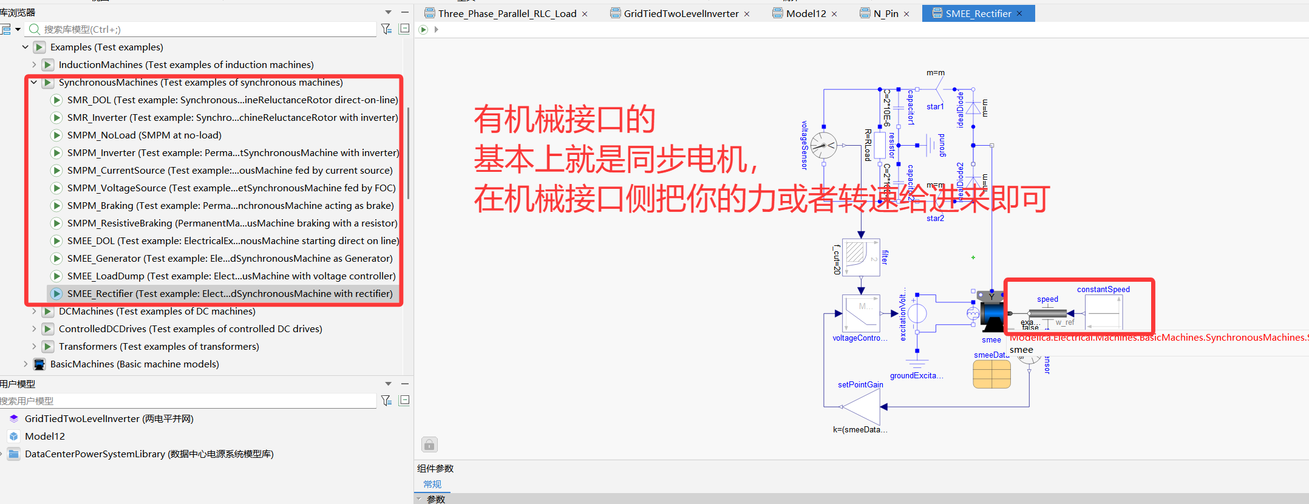The height and width of the screenshot is (504, 1309).
Task: Collapse all with library browser minus-box icon
Action: pos(404,29)
